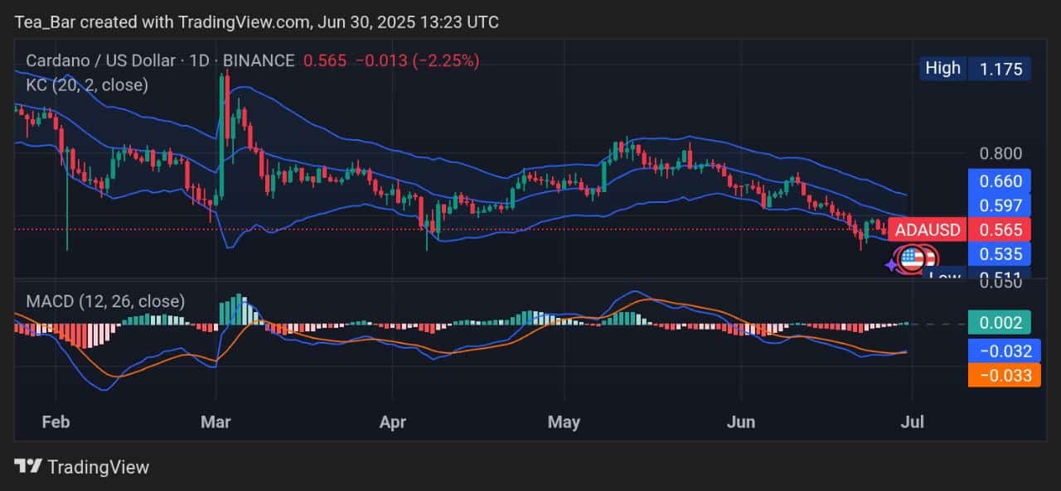Screen dimensions: 1061x491
Task: Click the TradingView text in footer
Action: coord(98,467)
